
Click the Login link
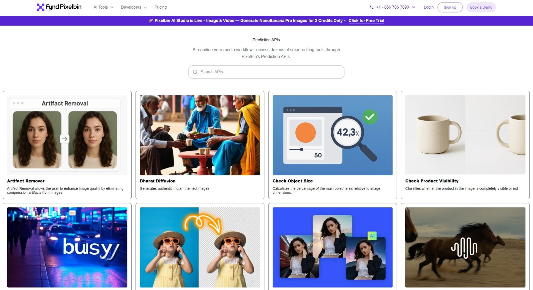pyautogui.click(x=428, y=7)
